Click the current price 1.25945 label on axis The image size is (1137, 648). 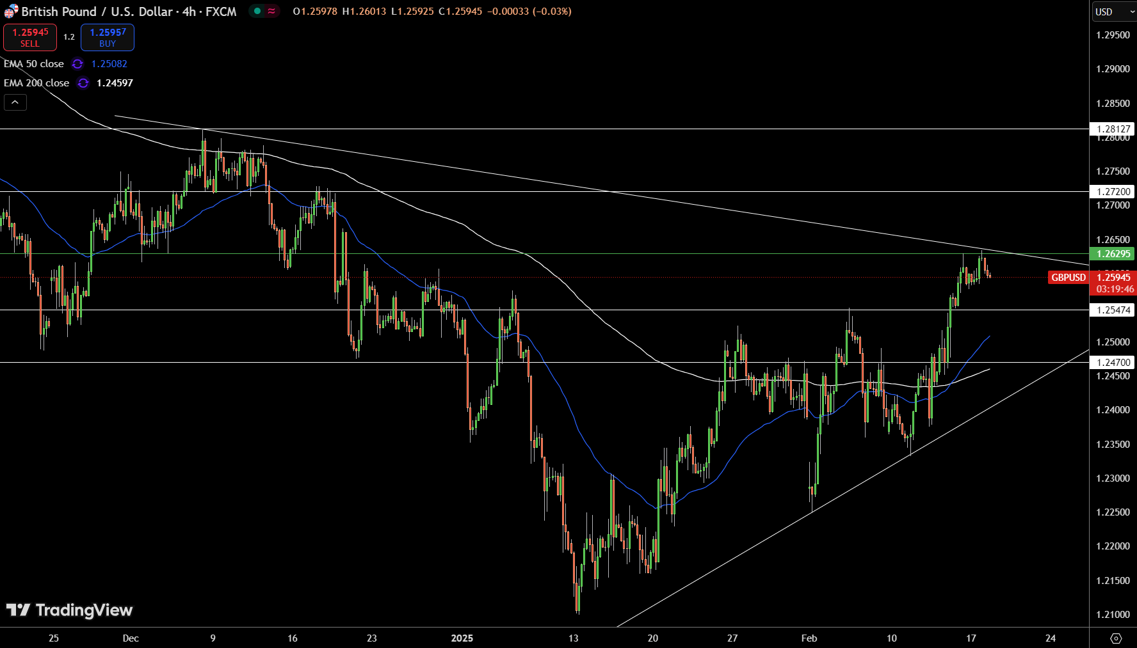pos(1113,277)
